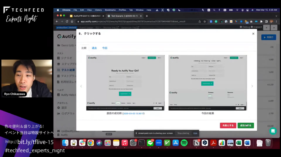The width and height of the screenshot is (281, 157).
Task: Bookmark this page with star icon
Action: 205,22
